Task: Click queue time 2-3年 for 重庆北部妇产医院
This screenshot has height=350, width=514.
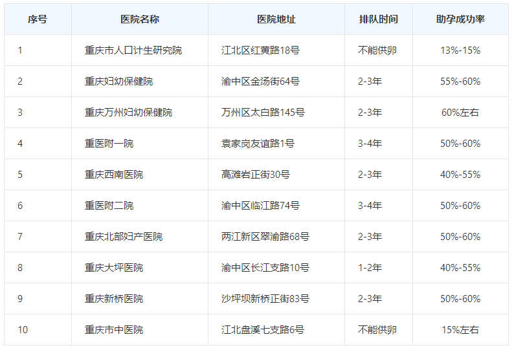Action: pyautogui.click(x=370, y=237)
